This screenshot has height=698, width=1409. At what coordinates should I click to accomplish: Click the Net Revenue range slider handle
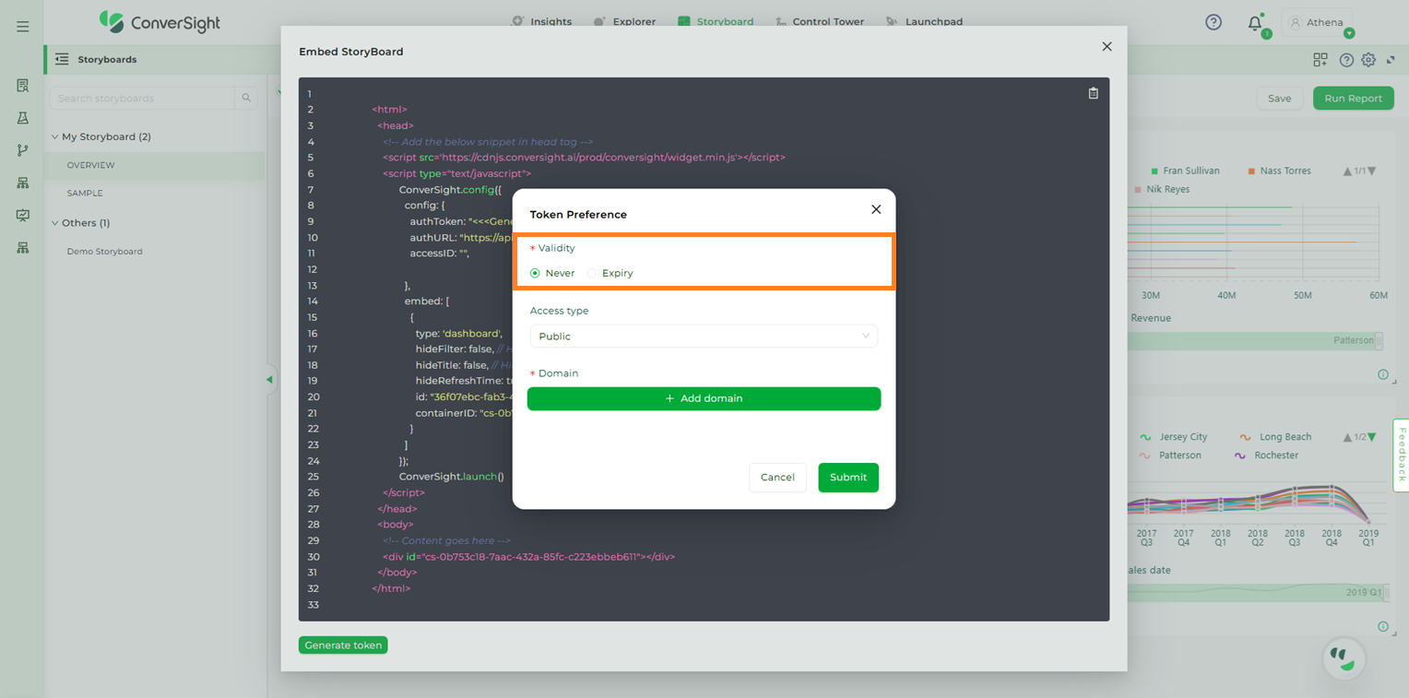click(1379, 341)
